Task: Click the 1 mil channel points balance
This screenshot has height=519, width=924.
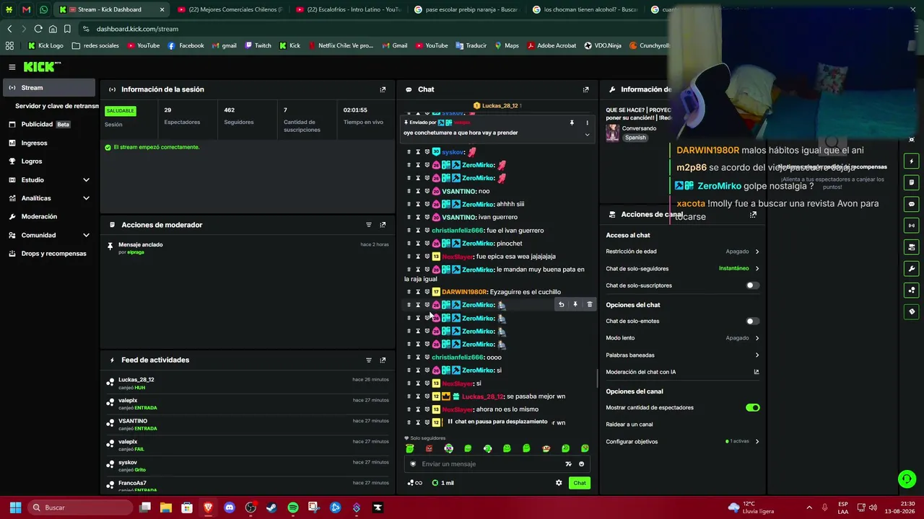Action: [x=443, y=483]
